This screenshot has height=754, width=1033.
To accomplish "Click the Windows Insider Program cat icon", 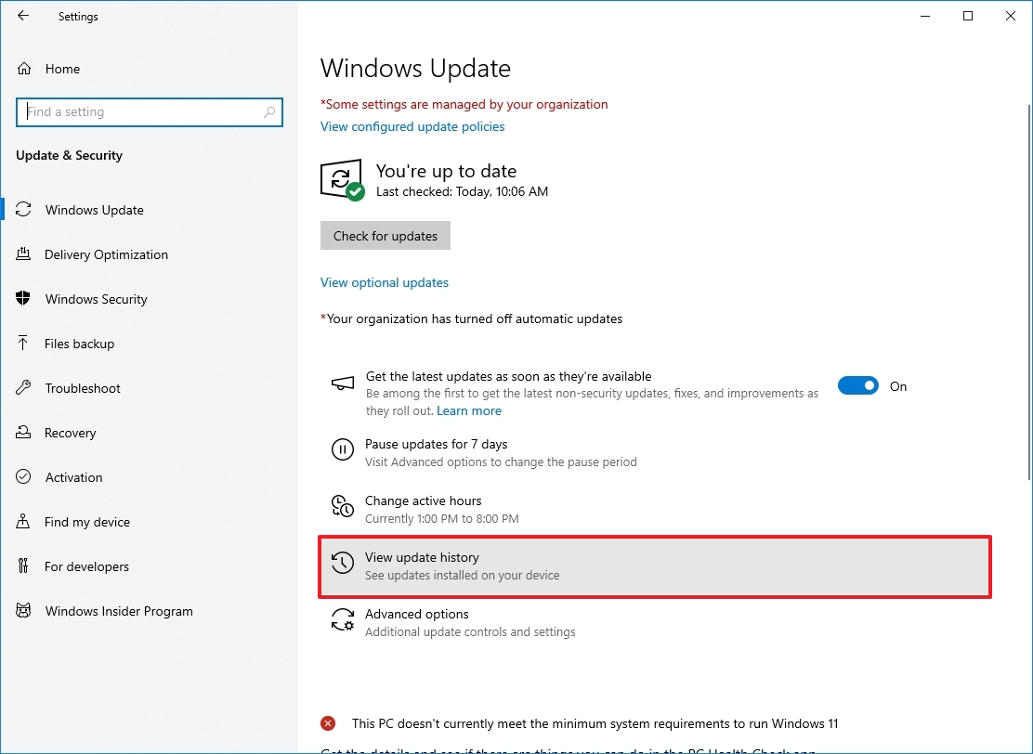I will tap(23, 610).
